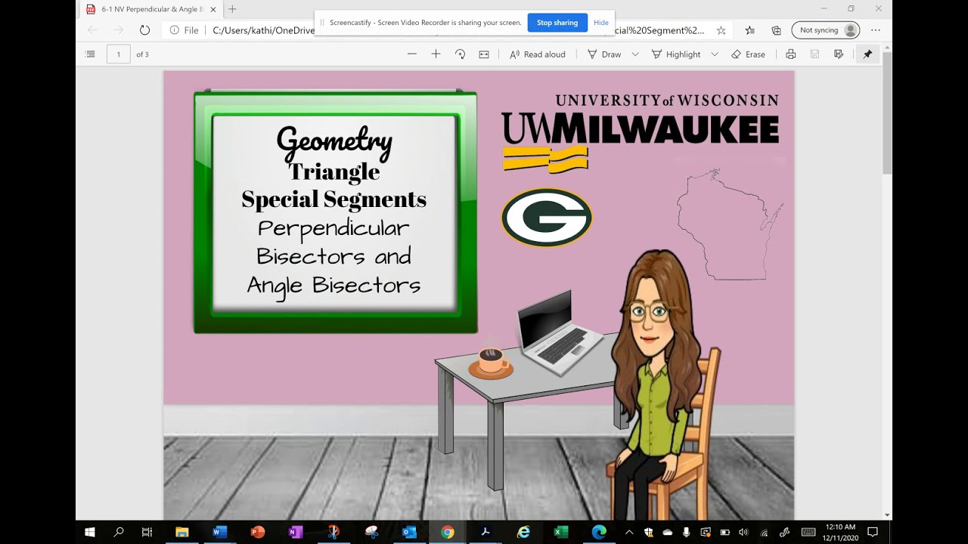968x544 pixels.
Task: Zoom out of the PDF page
Action: point(412,54)
